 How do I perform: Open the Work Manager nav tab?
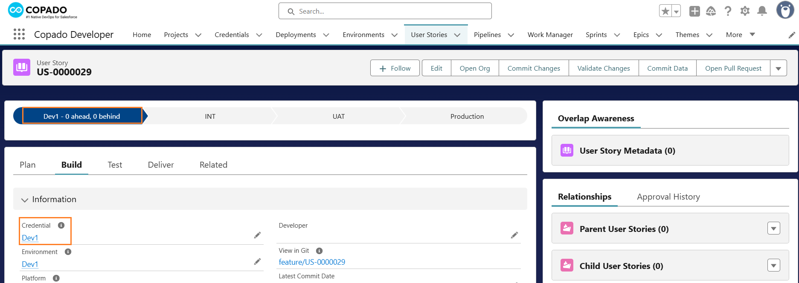click(x=550, y=34)
